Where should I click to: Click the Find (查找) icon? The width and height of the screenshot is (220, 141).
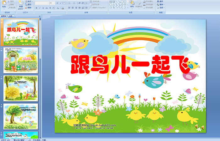pyautogui.click(x=160, y=1)
